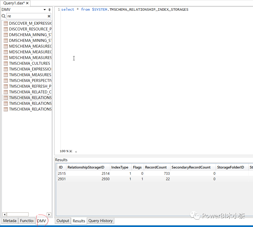Open the DMV panel options dropdown arrow
The height and width of the screenshot is (227, 253).
pos(45,10)
